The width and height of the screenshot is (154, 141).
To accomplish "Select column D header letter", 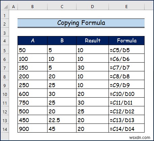I will 93,7.
